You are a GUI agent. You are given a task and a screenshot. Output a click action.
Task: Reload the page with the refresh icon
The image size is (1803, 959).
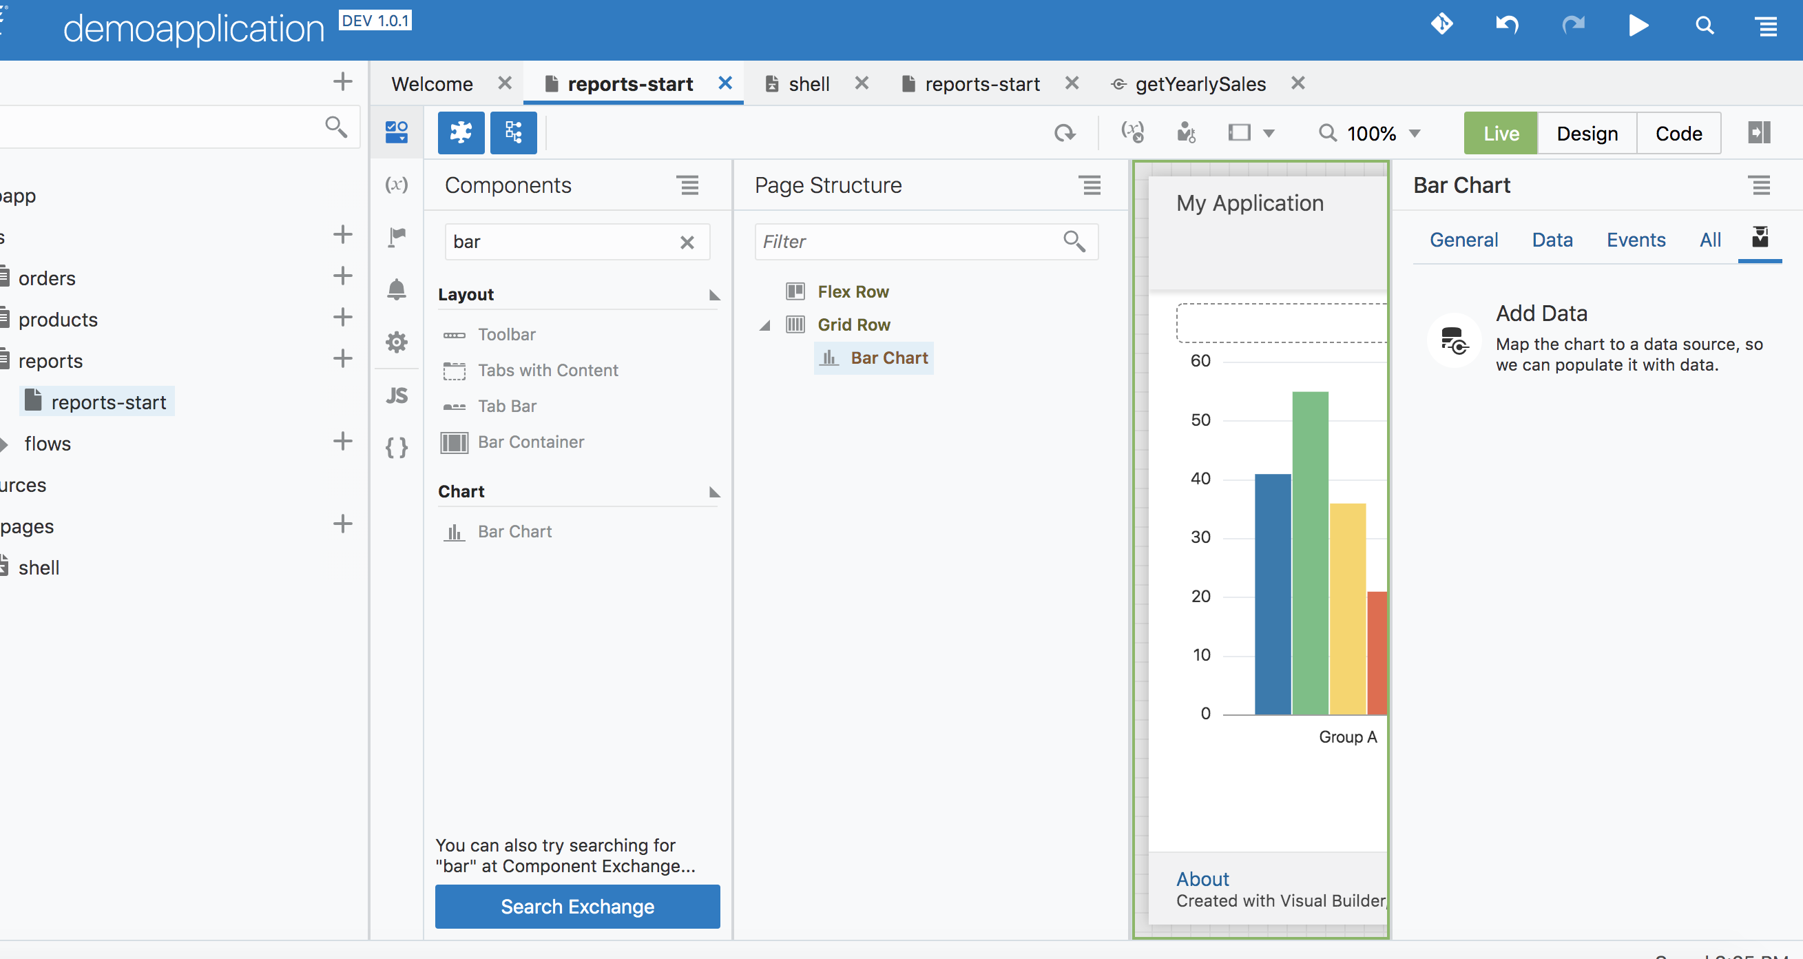pyautogui.click(x=1065, y=133)
